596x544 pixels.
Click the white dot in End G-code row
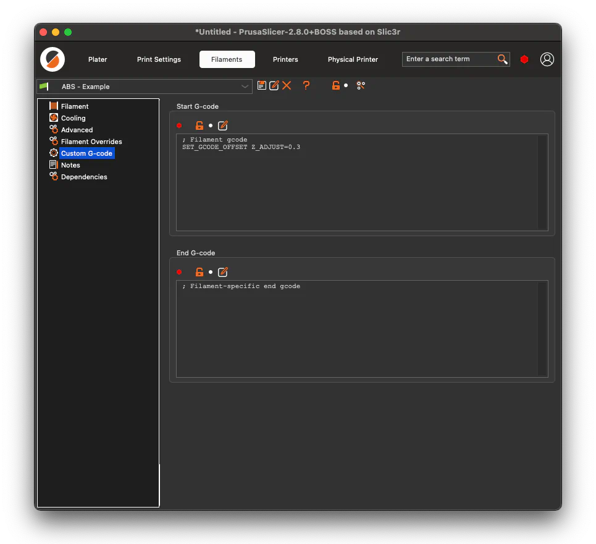(x=211, y=272)
